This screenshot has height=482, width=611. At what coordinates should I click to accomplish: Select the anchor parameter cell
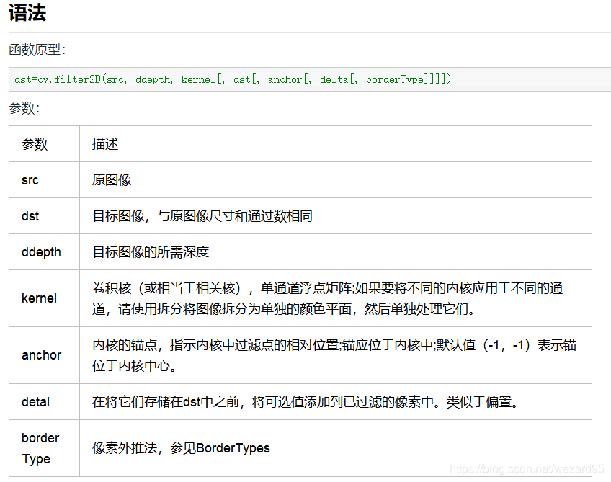click(45, 355)
